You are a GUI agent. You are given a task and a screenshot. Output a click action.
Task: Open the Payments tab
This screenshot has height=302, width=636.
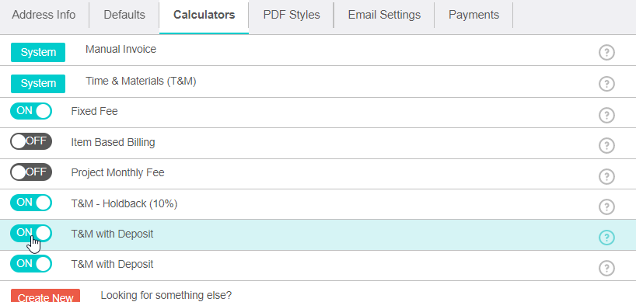474,15
